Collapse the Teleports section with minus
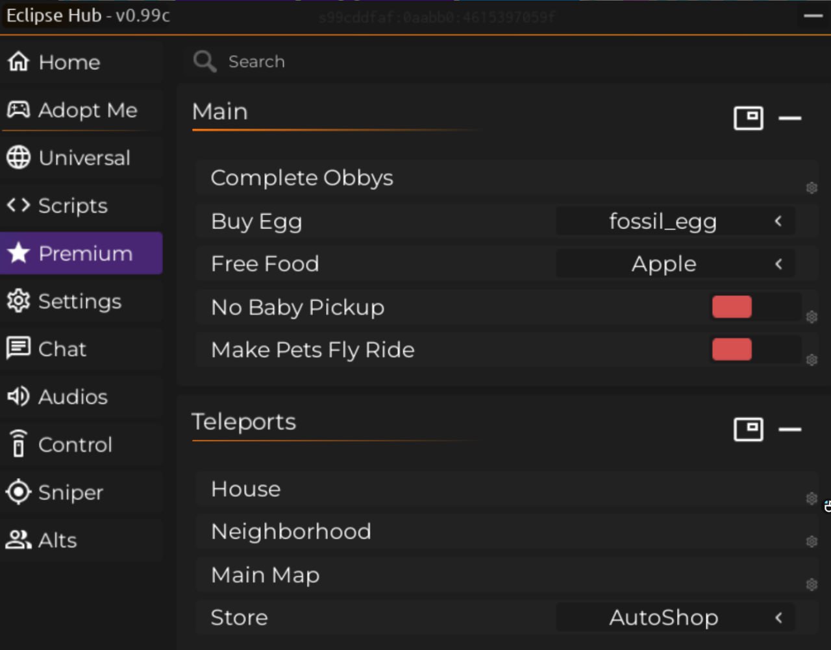 790,429
